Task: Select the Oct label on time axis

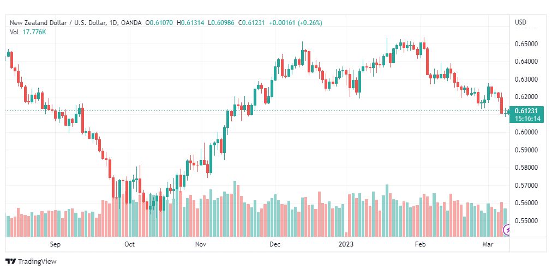Action: (130, 244)
